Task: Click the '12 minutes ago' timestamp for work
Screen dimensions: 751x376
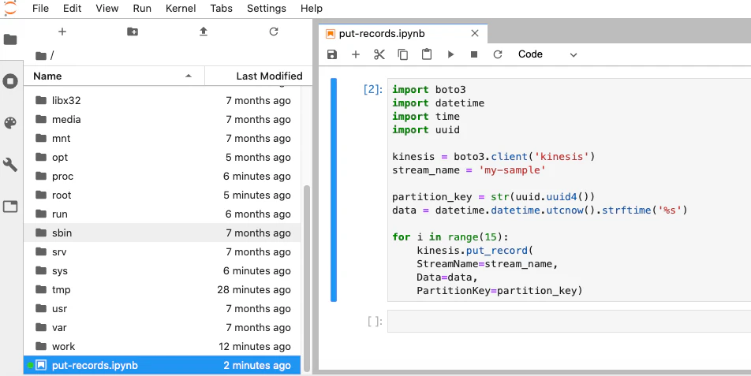Action: 254,347
